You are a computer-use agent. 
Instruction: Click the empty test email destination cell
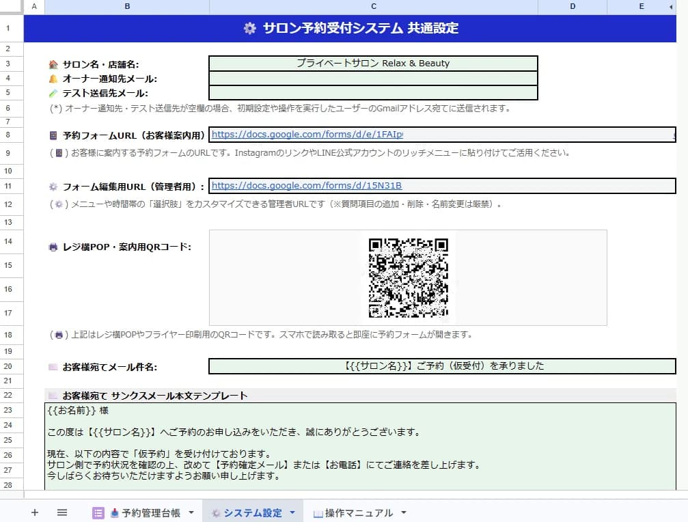tap(374, 92)
